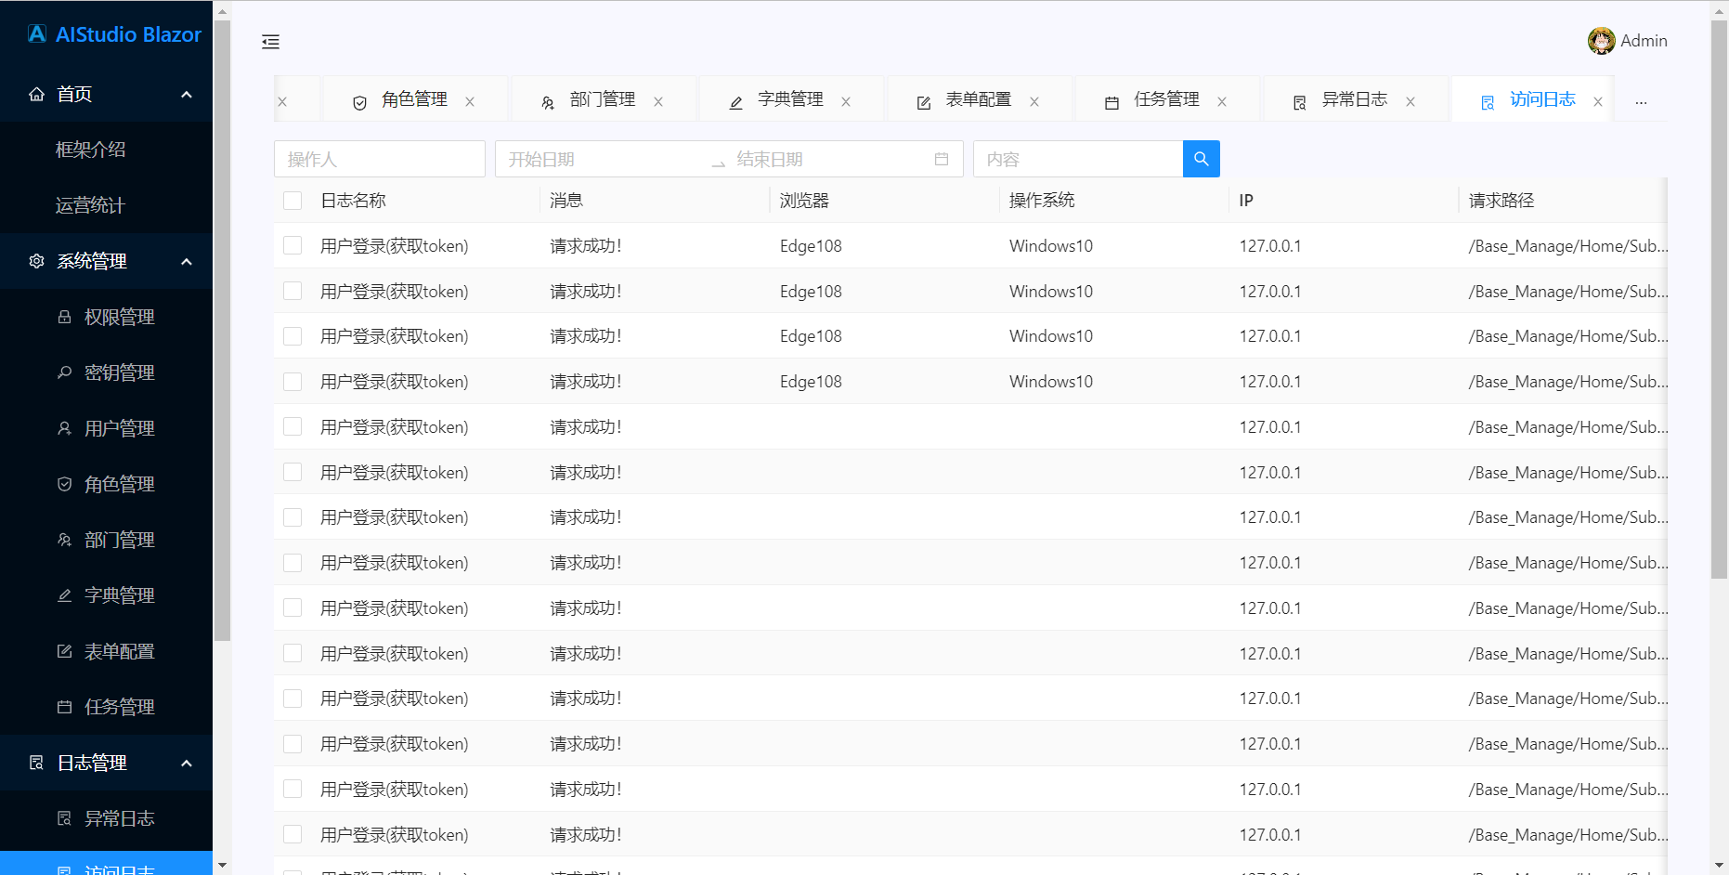Open the hidden tabs via the ... menu
Screen dimensions: 1729x875
1641,99
